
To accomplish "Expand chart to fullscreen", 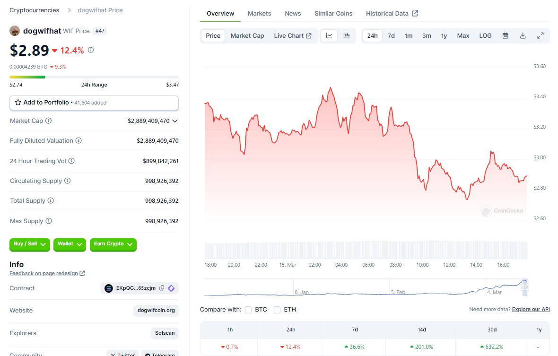I will [540, 35].
